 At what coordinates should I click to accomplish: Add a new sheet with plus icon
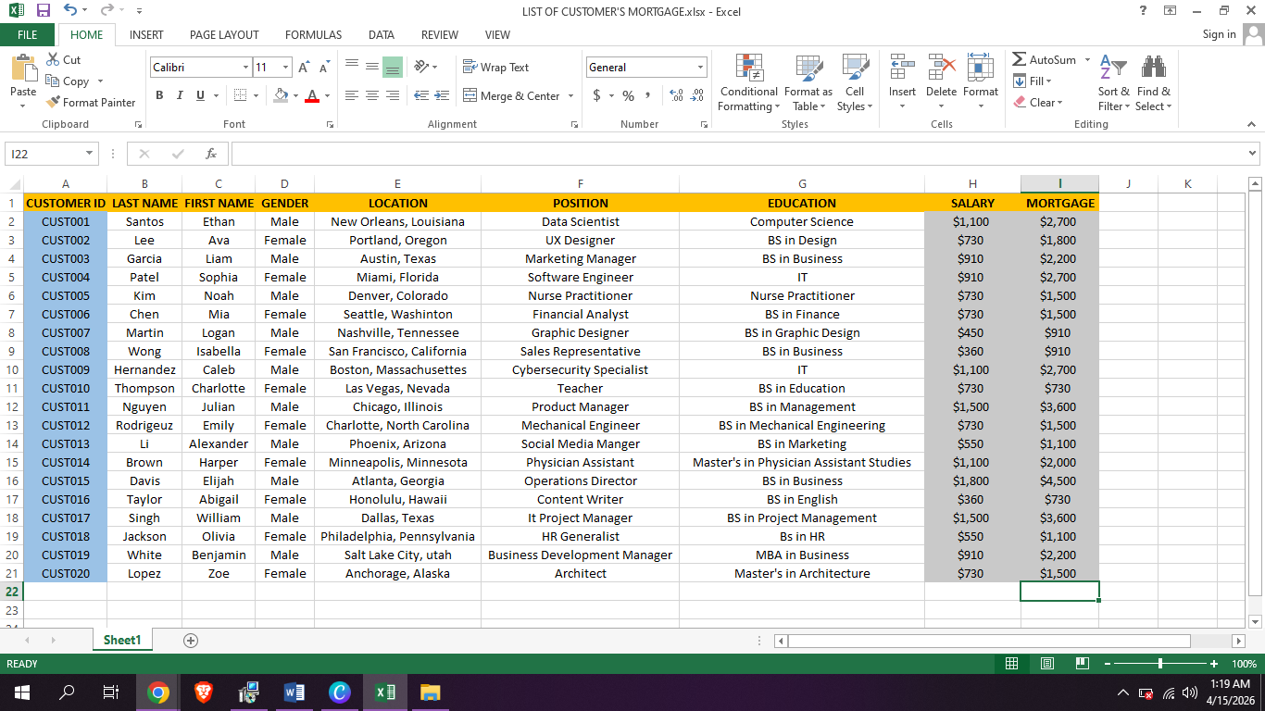click(191, 641)
